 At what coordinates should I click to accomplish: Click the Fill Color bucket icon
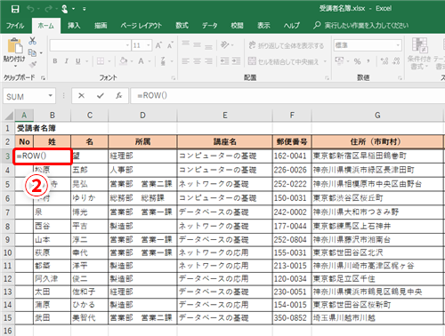coord(123,61)
